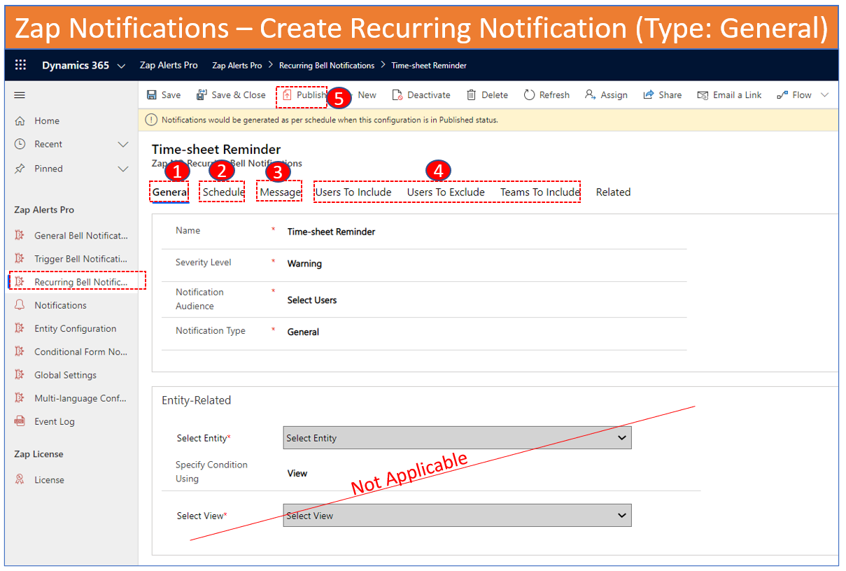Expand the Pinned list chevron
Image resolution: width=846 pixels, height=571 pixels.
click(123, 169)
